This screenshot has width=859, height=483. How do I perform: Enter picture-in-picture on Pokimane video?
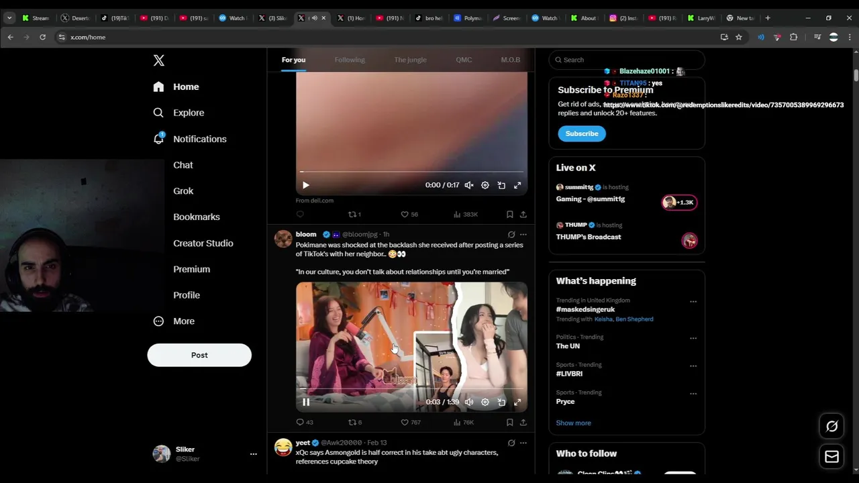coord(501,402)
